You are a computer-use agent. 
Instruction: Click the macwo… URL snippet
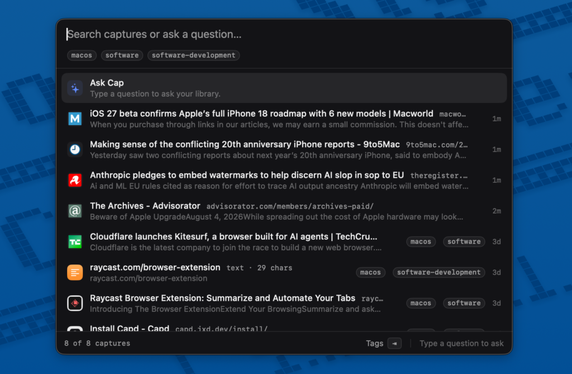452,114
